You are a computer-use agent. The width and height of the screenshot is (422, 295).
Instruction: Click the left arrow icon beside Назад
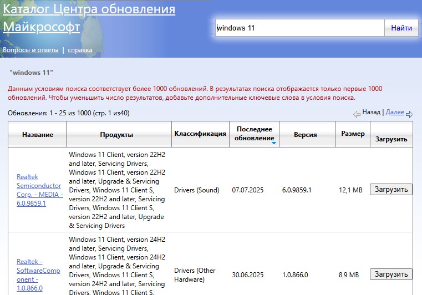tap(357, 114)
